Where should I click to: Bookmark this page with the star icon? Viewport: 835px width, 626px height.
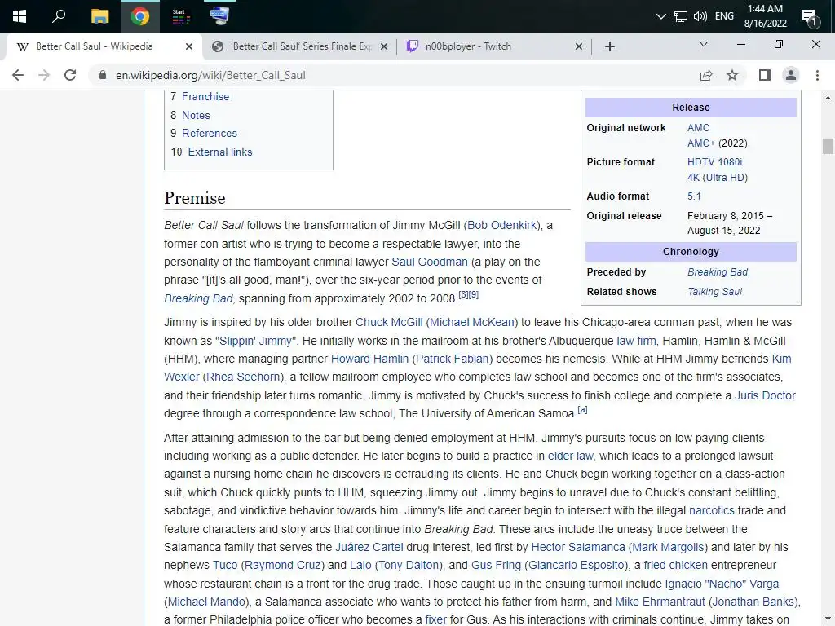pos(732,75)
